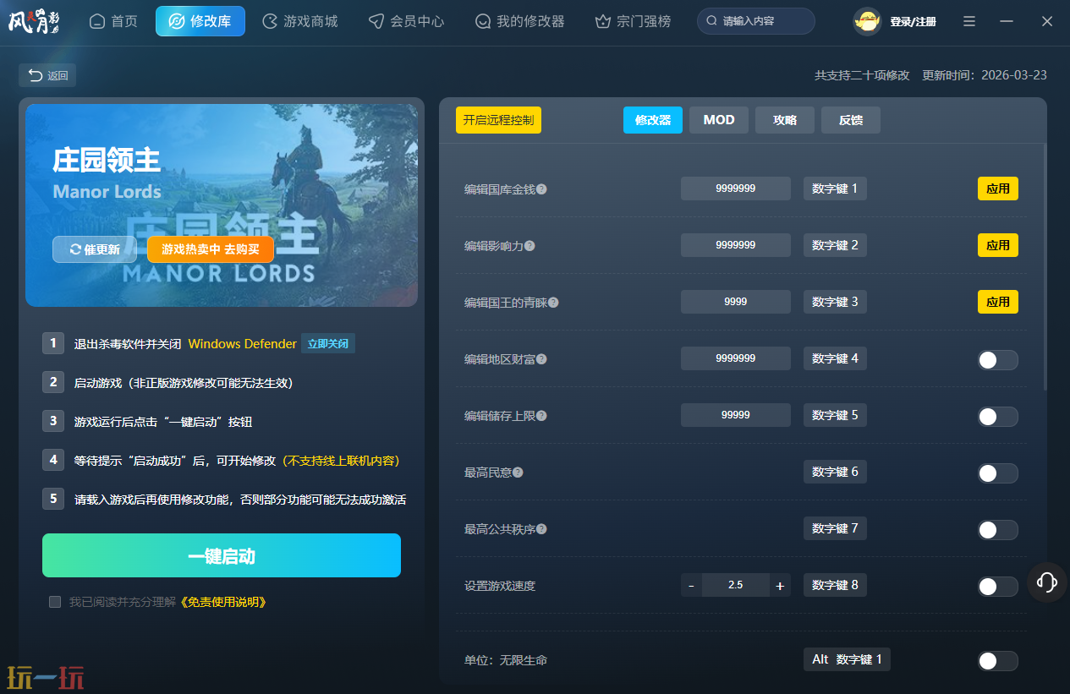Click the 数字键 3 hotkey button

click(x=835, y=302)
